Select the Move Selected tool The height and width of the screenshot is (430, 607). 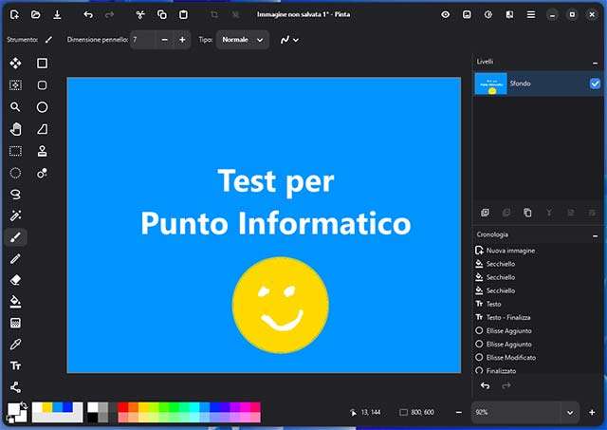[x=15, y=64]
